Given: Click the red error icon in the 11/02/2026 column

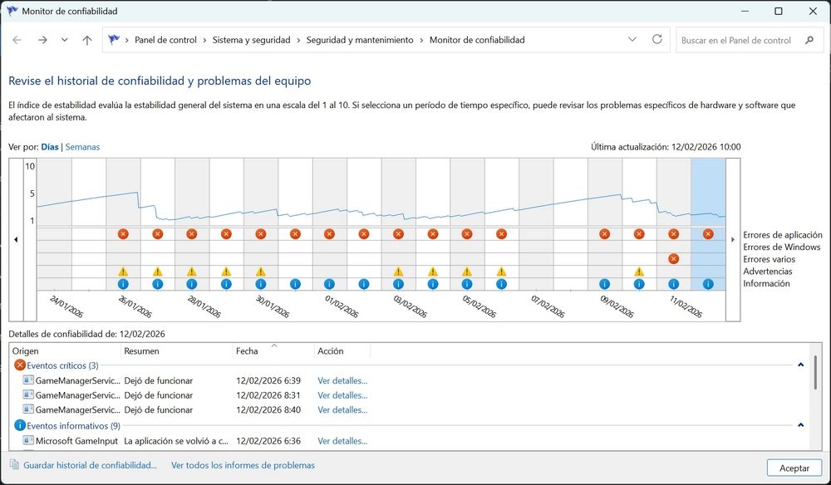Looking at the screenshot, I should pos(673,234).
